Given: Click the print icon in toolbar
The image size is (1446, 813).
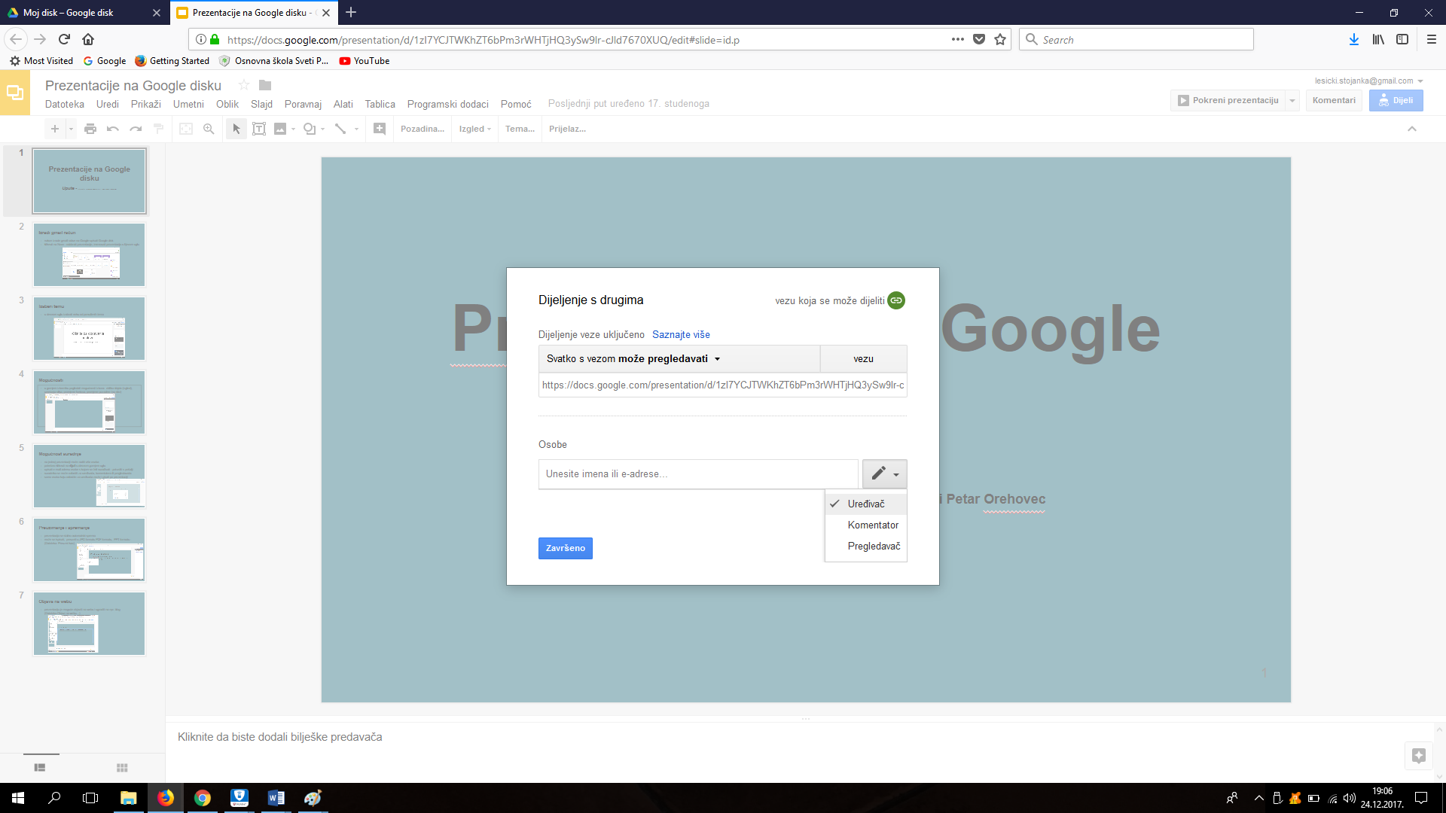Looking at the screenshot, I should (x=90, y=129).
